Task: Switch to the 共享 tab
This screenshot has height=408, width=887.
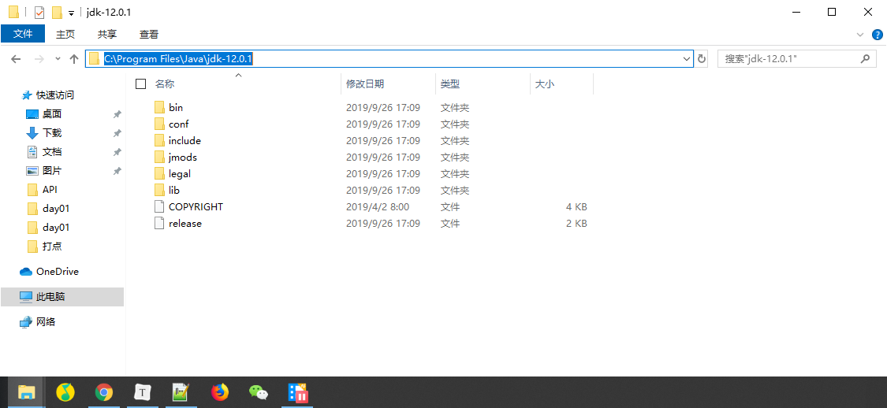Action: click(x=107, y=34)
